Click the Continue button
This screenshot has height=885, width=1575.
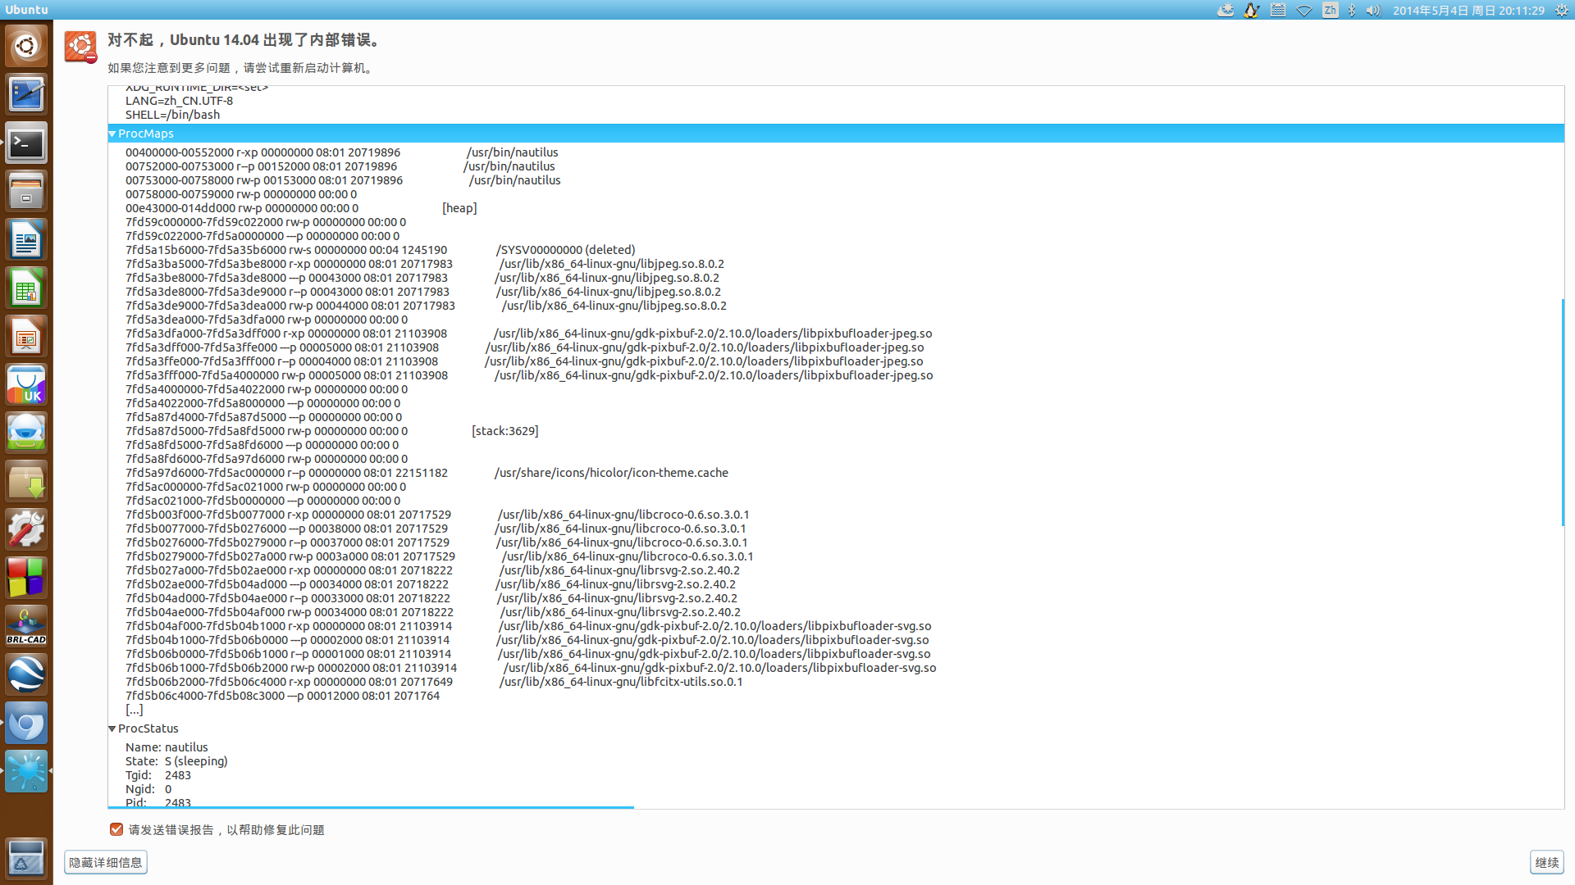1546,862
